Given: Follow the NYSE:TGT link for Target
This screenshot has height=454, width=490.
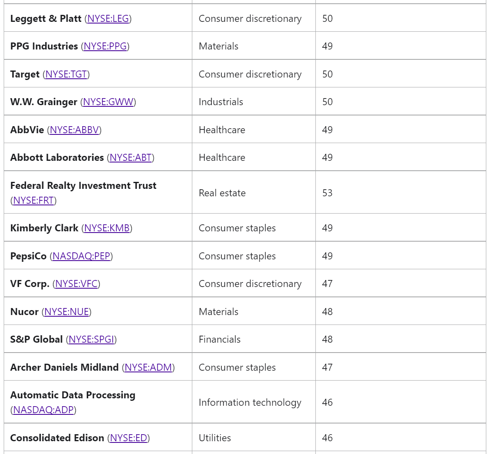Looking at the screenshot, I should (x=66, y=75).
